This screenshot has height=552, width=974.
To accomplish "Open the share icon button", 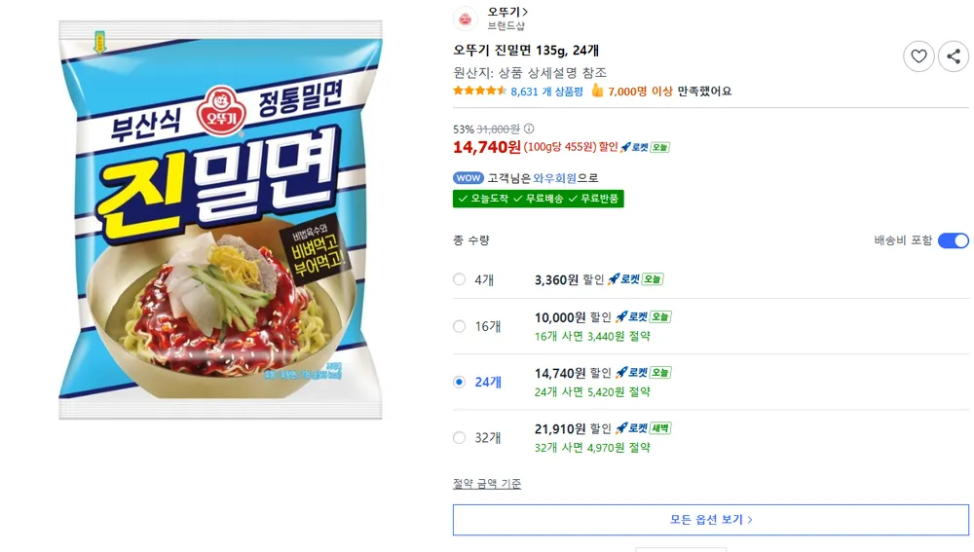I will click(x=955, y=56).
